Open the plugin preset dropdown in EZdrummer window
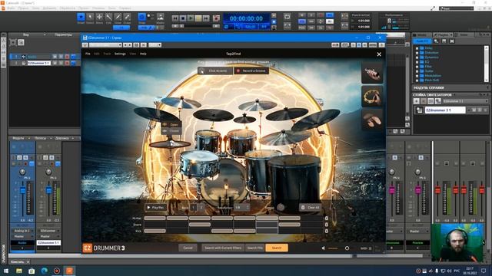492x276 pixels. tap(106, 45)
